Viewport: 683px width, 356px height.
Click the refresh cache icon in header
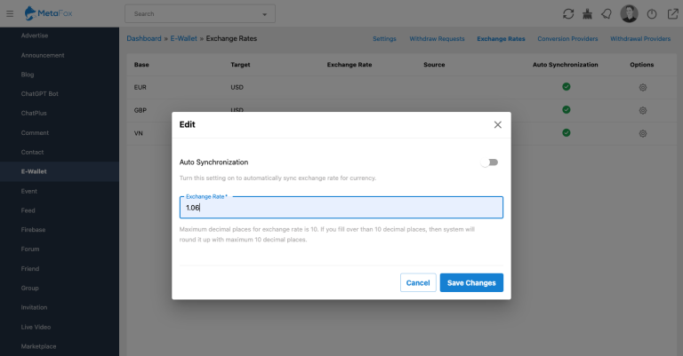pyautogui.click(x=568, y=14)
